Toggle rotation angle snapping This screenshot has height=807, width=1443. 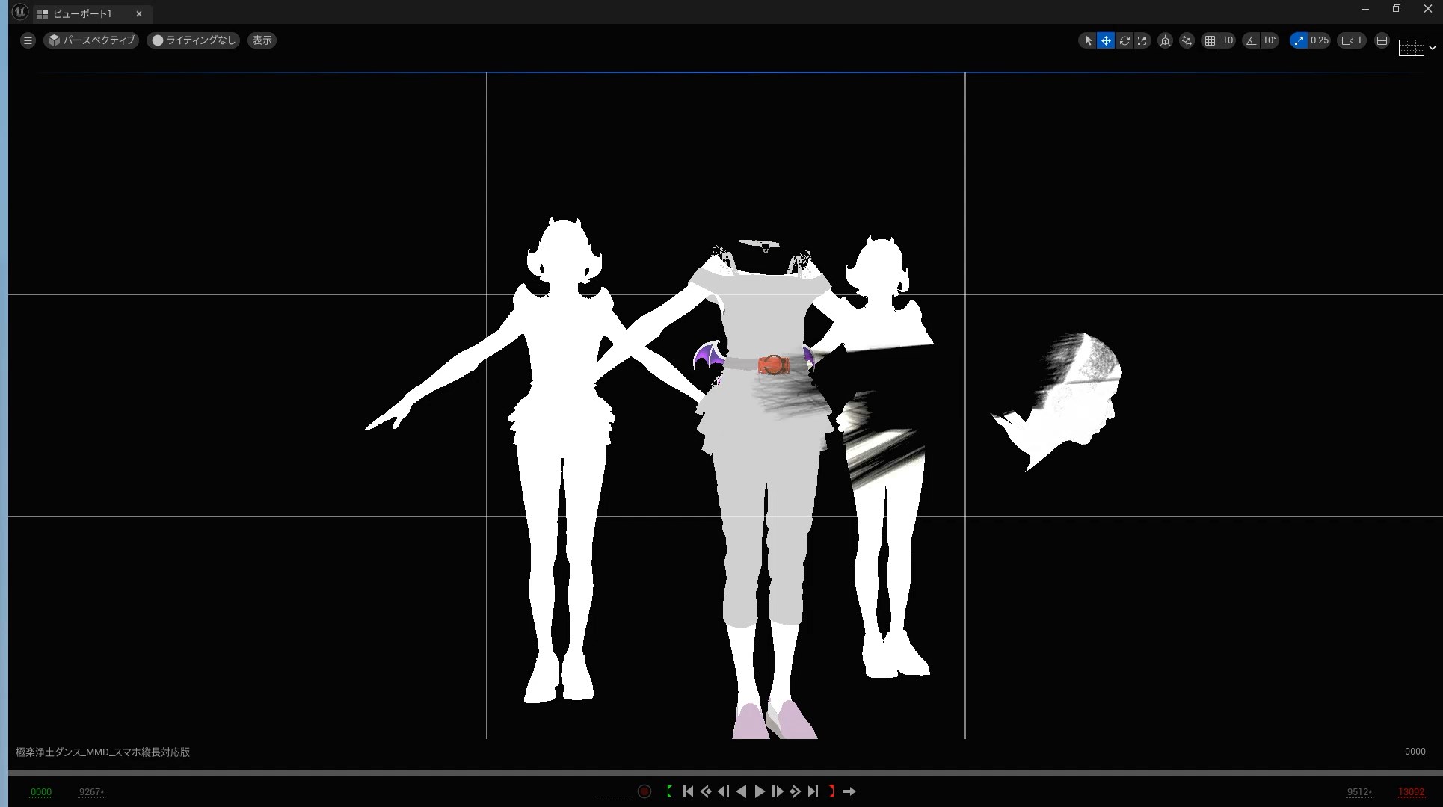point(1251,40)
